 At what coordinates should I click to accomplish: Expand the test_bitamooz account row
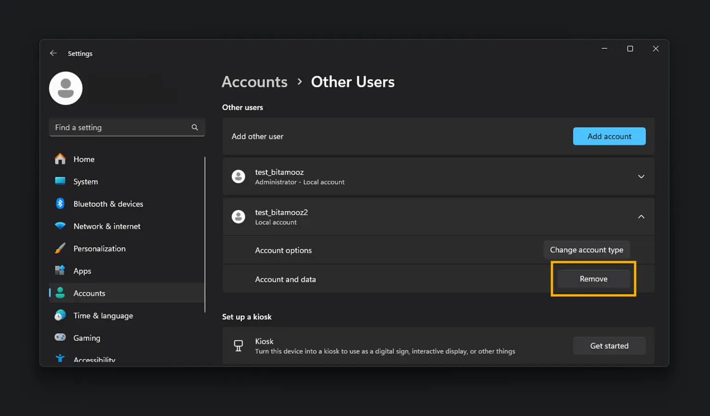coord(641,177)
